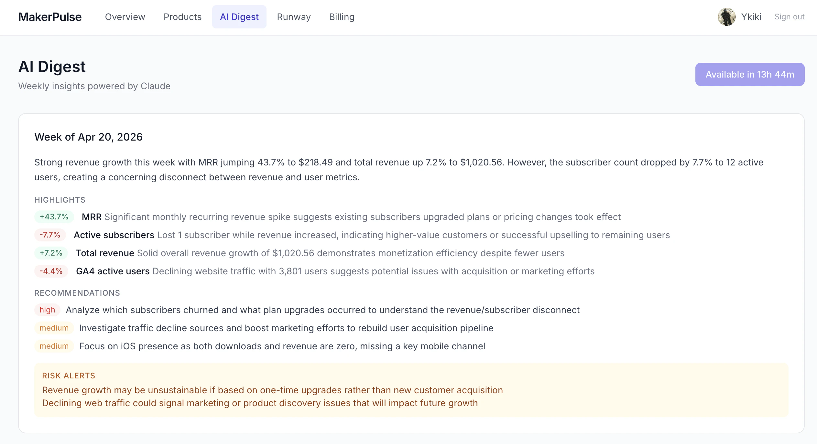This screenshot has width=817, height=444.
Task: Click the Week of Apr 20, 2026 heading
Action: coord(88,137)
